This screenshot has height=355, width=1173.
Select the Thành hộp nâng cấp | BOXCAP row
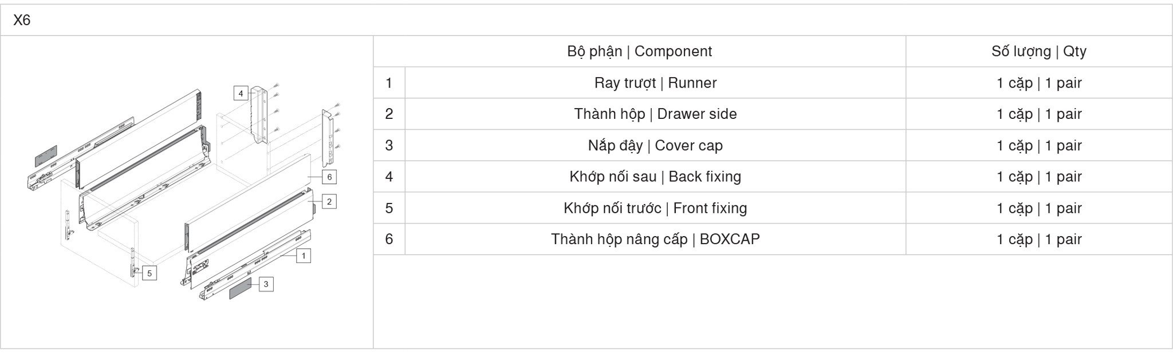773,239
